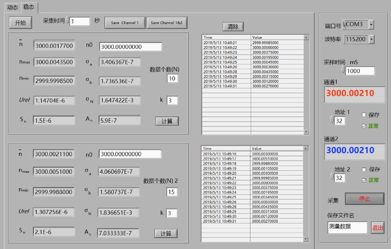The width and height of the screenshot is (391, 249).
Task: Click channel 1 nmax value 3000.0043500
Action: (54, 62)
